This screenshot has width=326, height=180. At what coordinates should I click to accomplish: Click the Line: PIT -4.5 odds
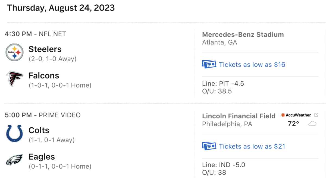coord(223,84)
